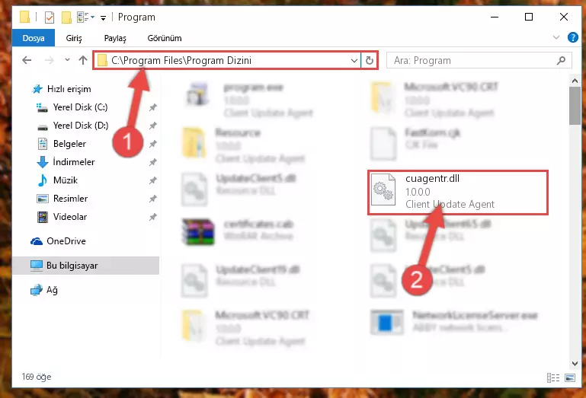This screenshot has width=586, height=398.
Task: Select Ağ network in navigation pane
Action: coord(52,290)
